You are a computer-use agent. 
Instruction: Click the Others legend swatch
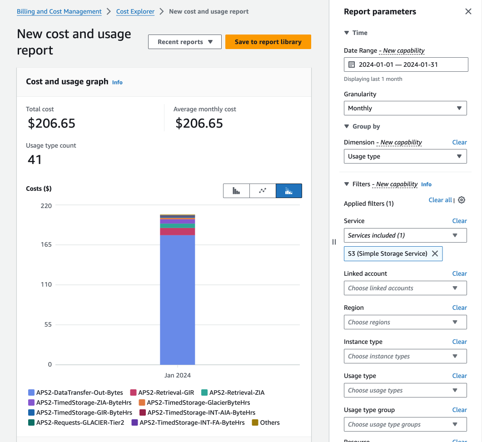point(255,422)
